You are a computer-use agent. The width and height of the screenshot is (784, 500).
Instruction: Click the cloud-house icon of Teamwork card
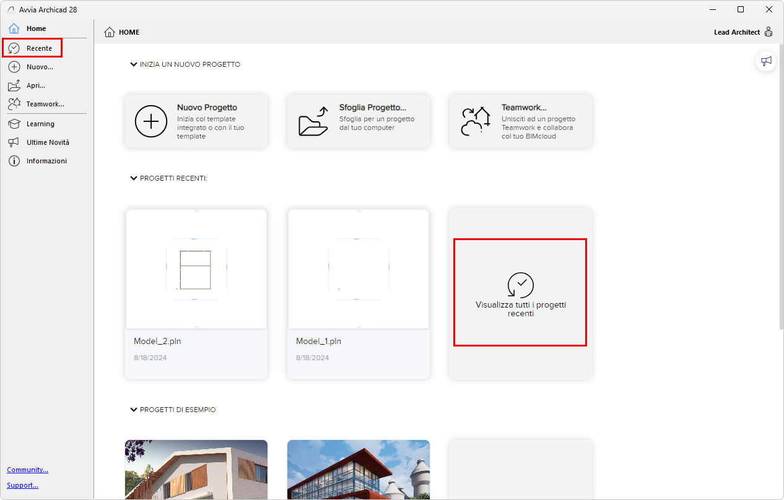pyautogui.click(x=476, y=121)
